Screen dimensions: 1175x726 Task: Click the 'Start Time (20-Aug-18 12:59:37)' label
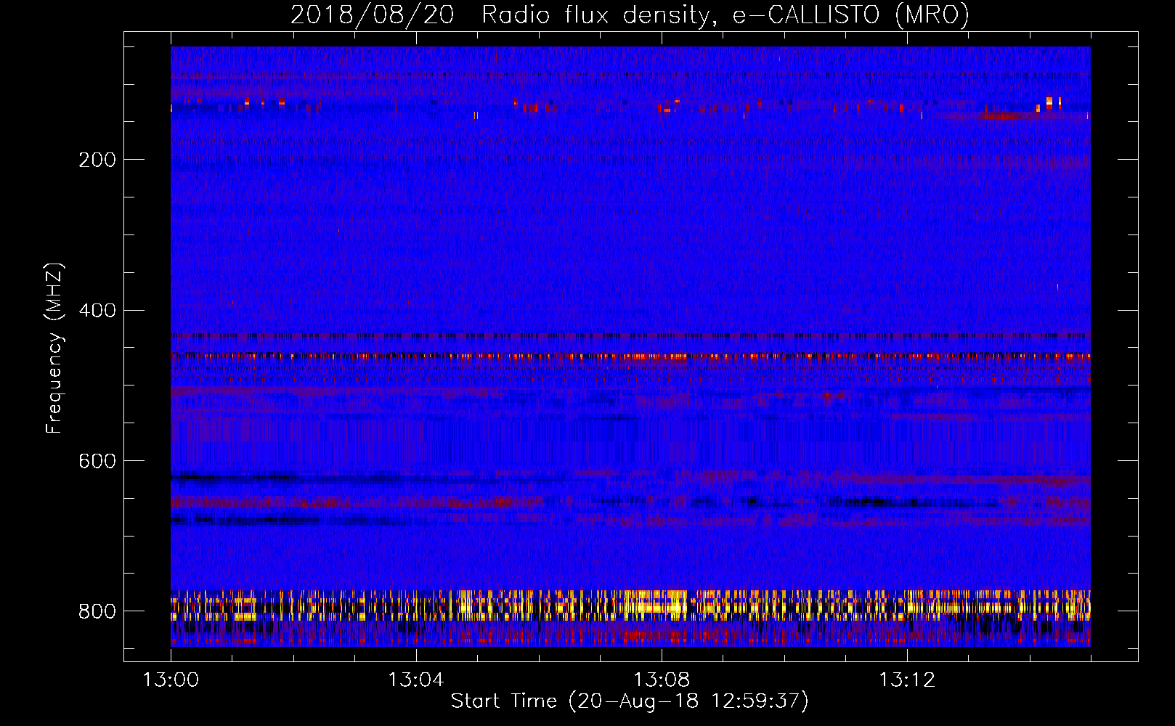tap(630, 701)
